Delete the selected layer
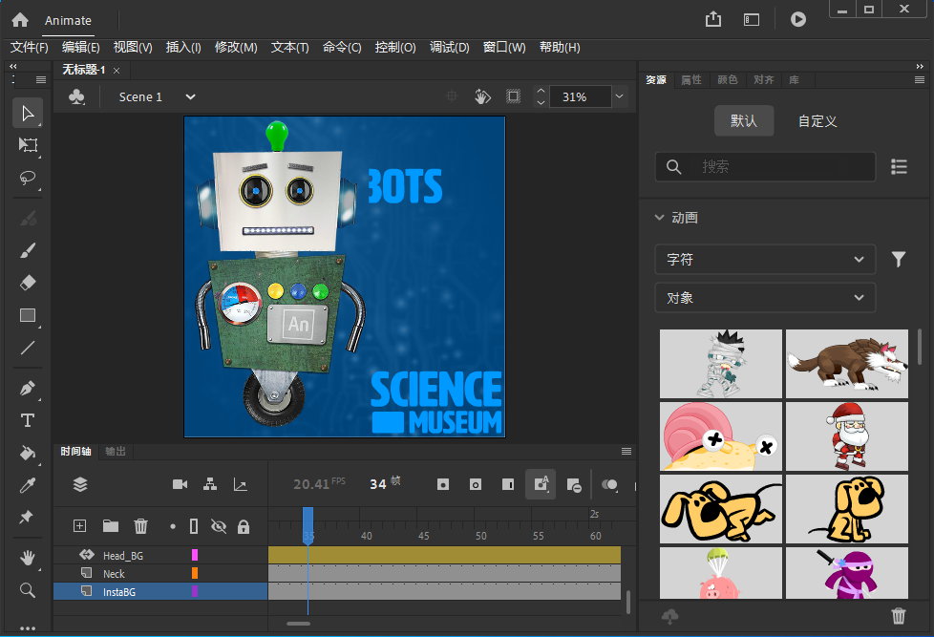The image size is (934, 637). pyautogui.click(x=140, y=525)
